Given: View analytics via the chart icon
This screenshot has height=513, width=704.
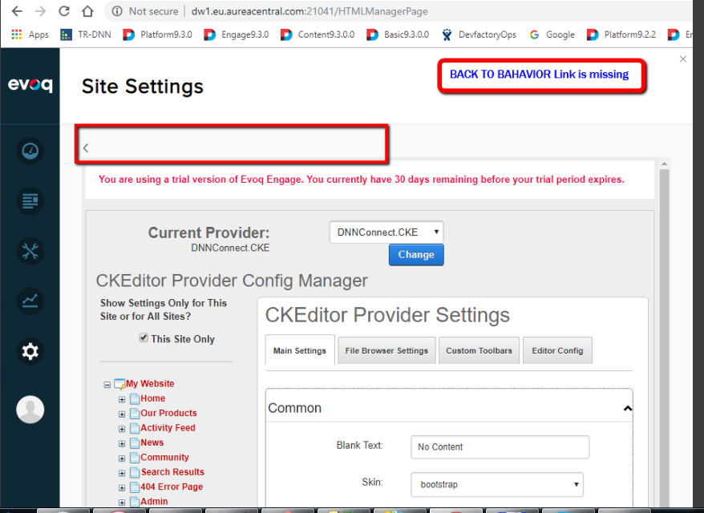Looking at the screenshot, I should click(30, 301).
